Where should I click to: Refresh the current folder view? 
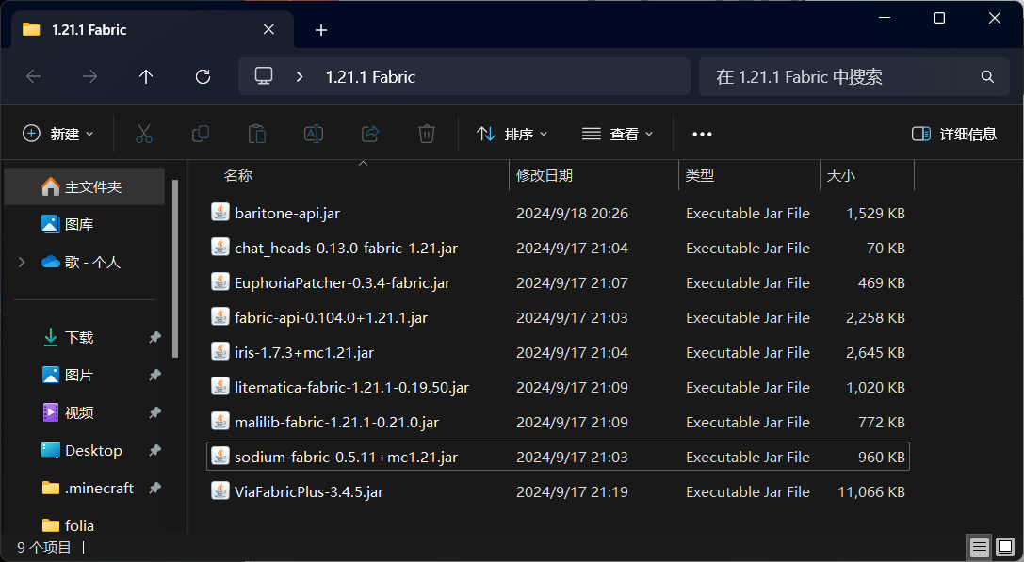[x=203, y=77]
